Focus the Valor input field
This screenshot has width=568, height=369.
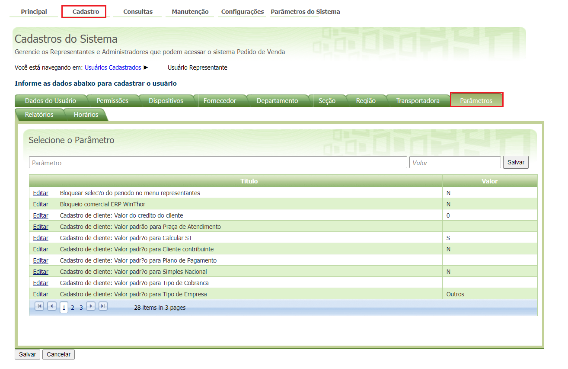pos(455,163)
